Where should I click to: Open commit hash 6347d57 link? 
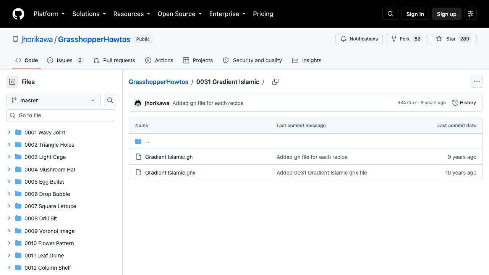(407, 103)
